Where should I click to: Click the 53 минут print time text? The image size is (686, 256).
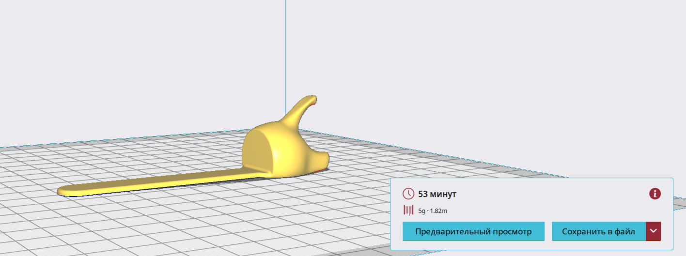point(437,194)
